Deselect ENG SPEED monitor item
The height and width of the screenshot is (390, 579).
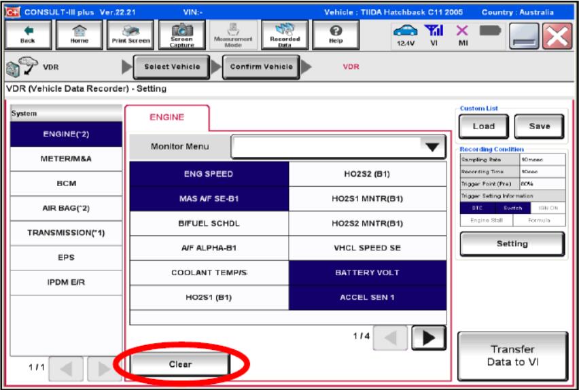point(209,174)
